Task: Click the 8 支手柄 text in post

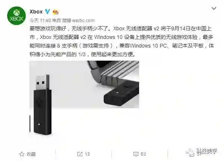Action: [67, 46]
